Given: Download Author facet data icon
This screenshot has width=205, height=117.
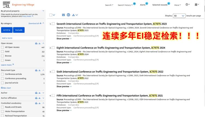Looking at the screenshot, I should [x=40, y=93].
